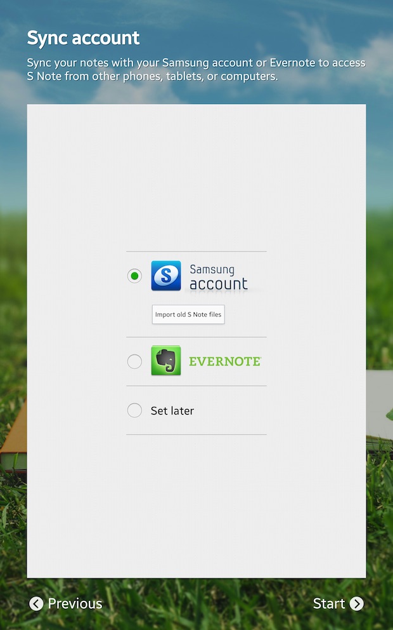Viewport: 393px width, 630px height.
Task: Click the white notebook at right edge
Action: [379, 410]
